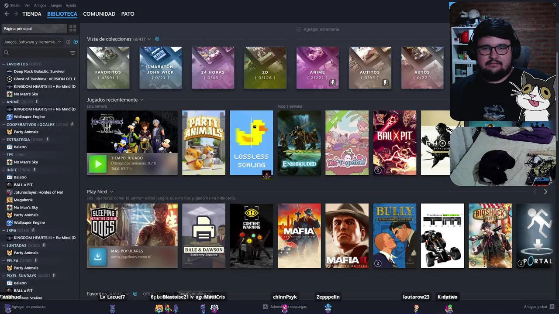The height and width of the screenshot is (314, 559).
Task: Show next Play Next games arrow
Action: pyautogui.click(x=545, y=191)
